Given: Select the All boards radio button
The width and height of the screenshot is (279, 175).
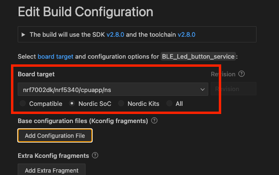Looking at the screenshot, I should click(169, 103).
